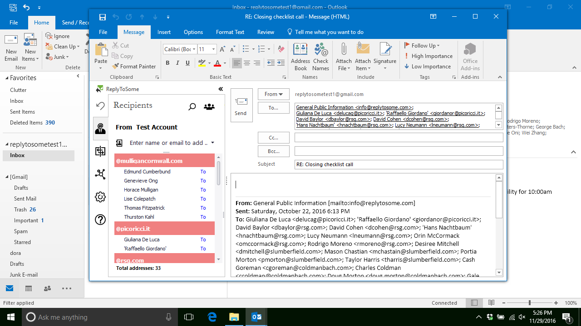Increase the paragraph indent
Viewport: 581px width, 326px height.
281,63
